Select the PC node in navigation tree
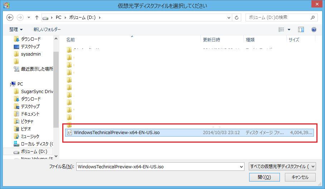Screen dimensions: 325x189 click(16, 84)
